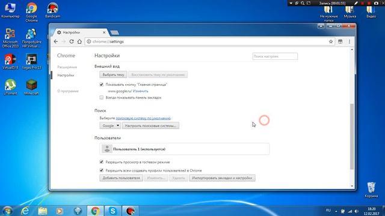Viewport: 385px width, 216px height.
Task: Click the Удалить user button
Action: [179, 178]
